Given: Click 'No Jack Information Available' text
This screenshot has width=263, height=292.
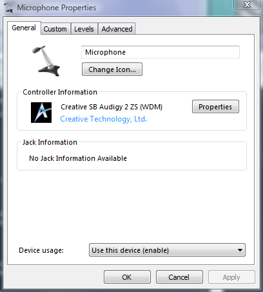Looking at the screenshot, I should (78, 158).
